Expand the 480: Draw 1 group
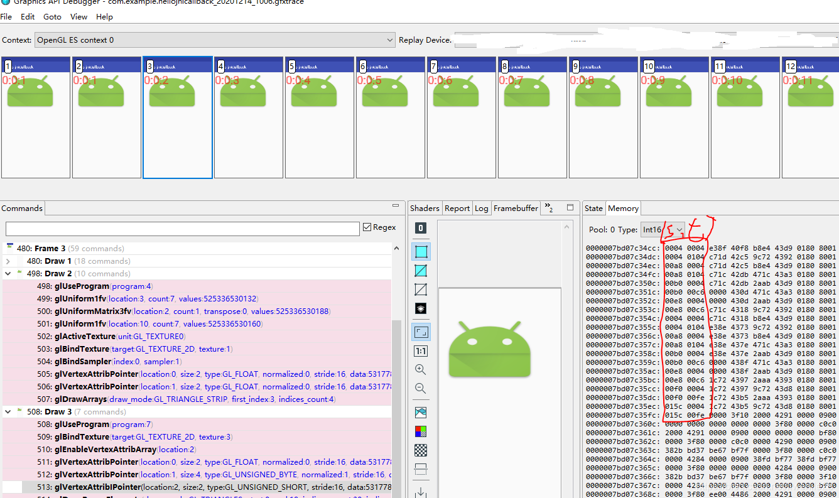 pos(8,261)
